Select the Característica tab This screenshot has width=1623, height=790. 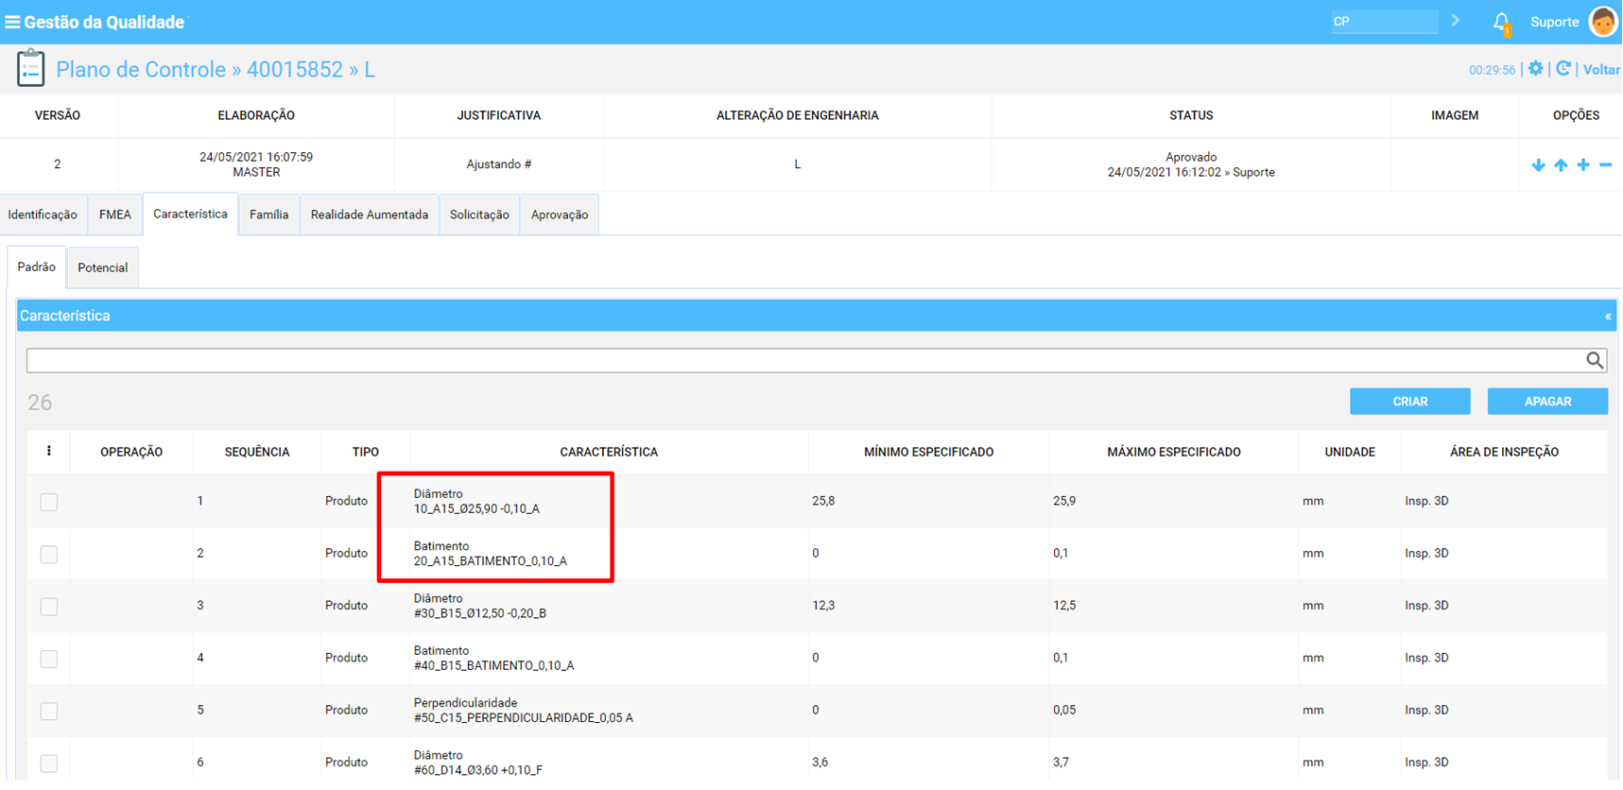pyautogui.click(x=190, y=215)
